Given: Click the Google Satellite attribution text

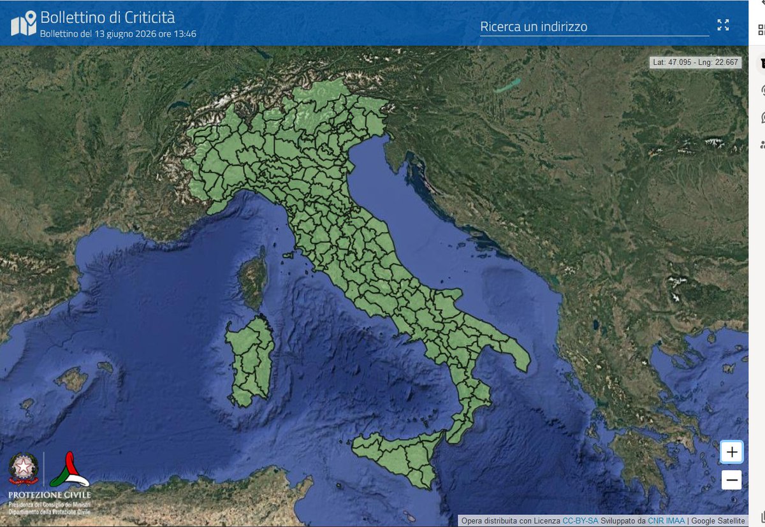Looking at the screenshot, I should tap(718, 521).
